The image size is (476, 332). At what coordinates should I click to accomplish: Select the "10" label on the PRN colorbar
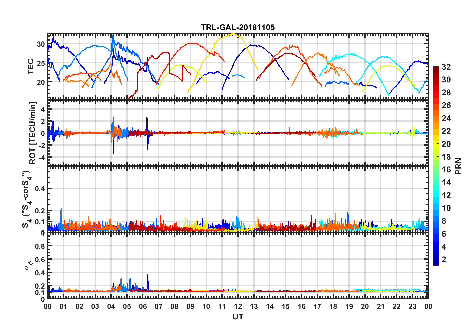446,208
